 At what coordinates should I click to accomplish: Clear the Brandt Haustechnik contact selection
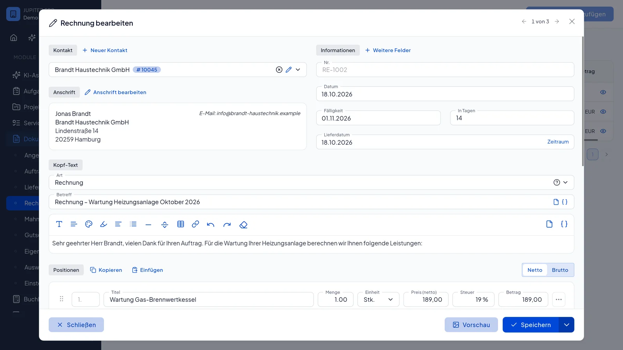click(279, 70)
